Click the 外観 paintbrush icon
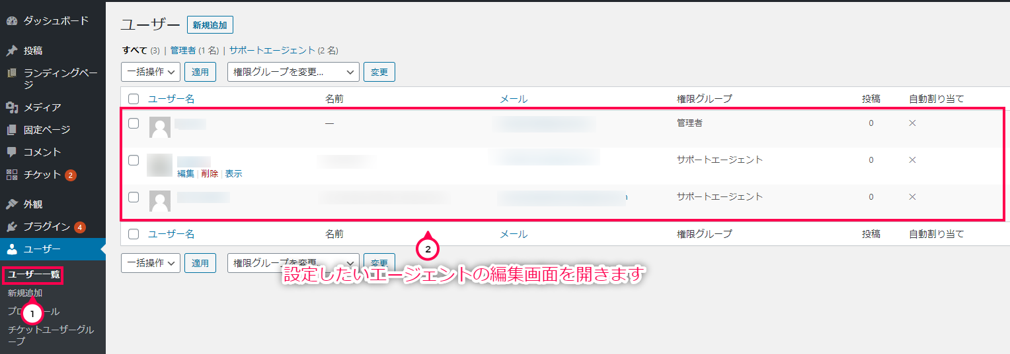Image resolution: width=1010 pixels, height=354 pixels. click(x=11, y=204)
